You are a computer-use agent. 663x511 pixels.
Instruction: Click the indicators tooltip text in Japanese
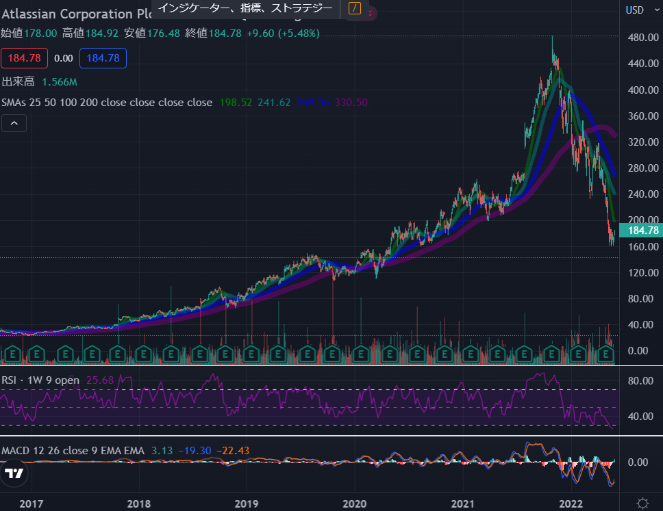(x=245, y=8)
